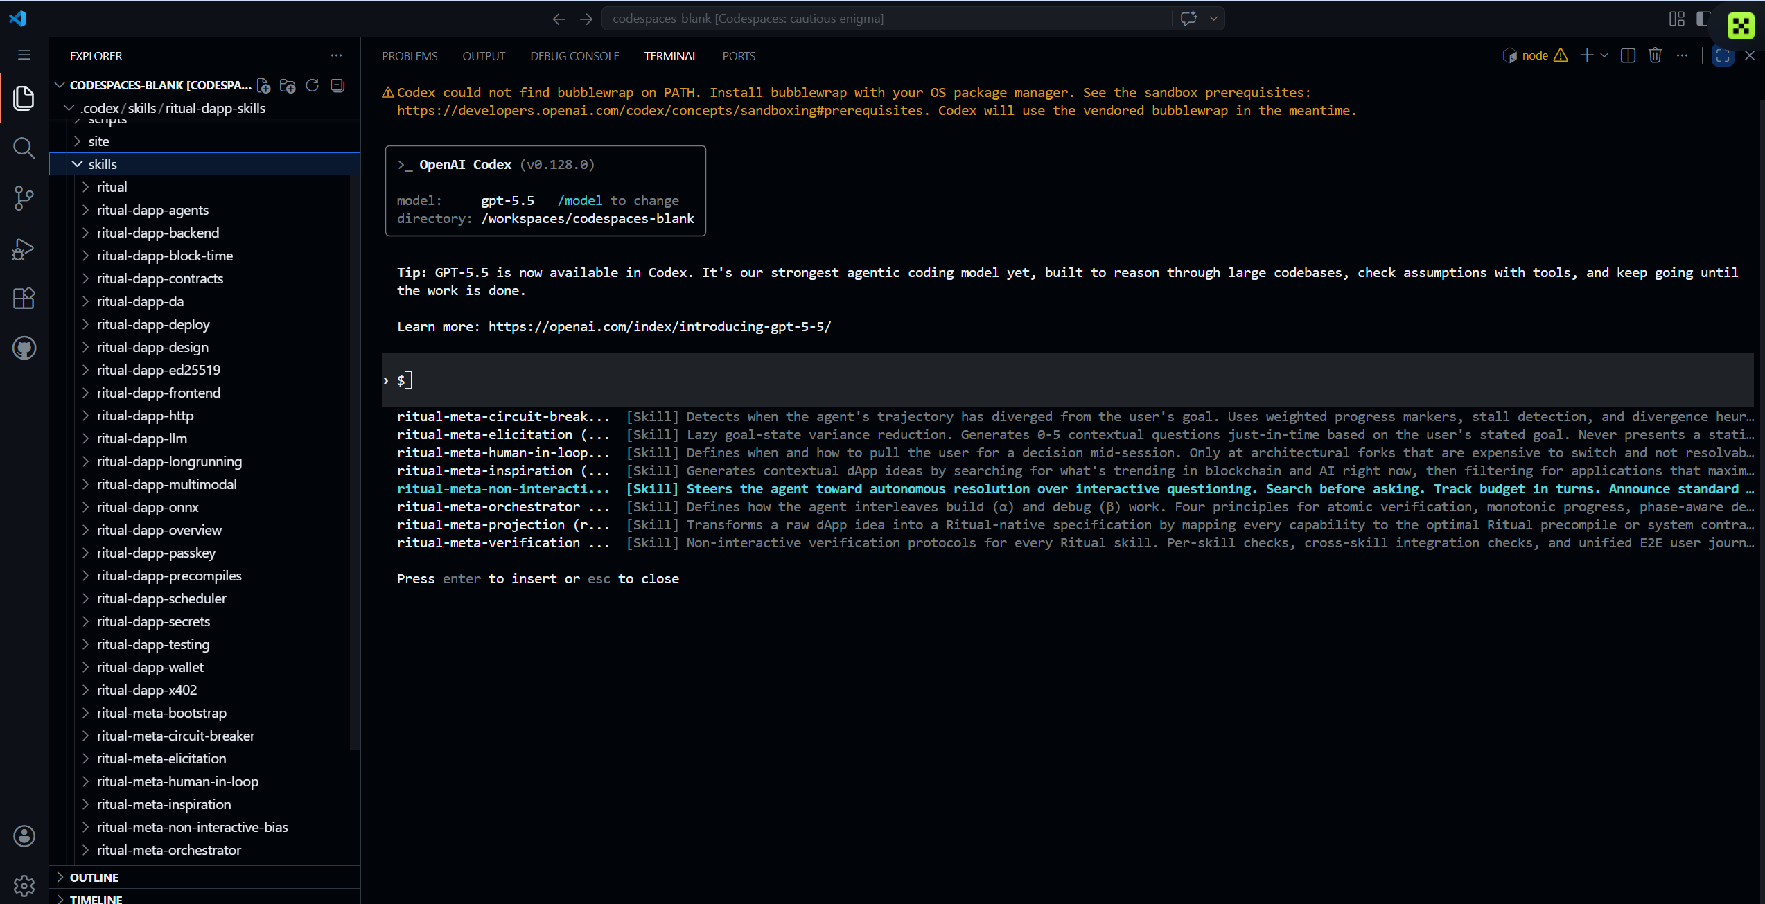Open the Source Control view
The height and width of the screenshot is (904, 1765).
click(x=24, y=198)
